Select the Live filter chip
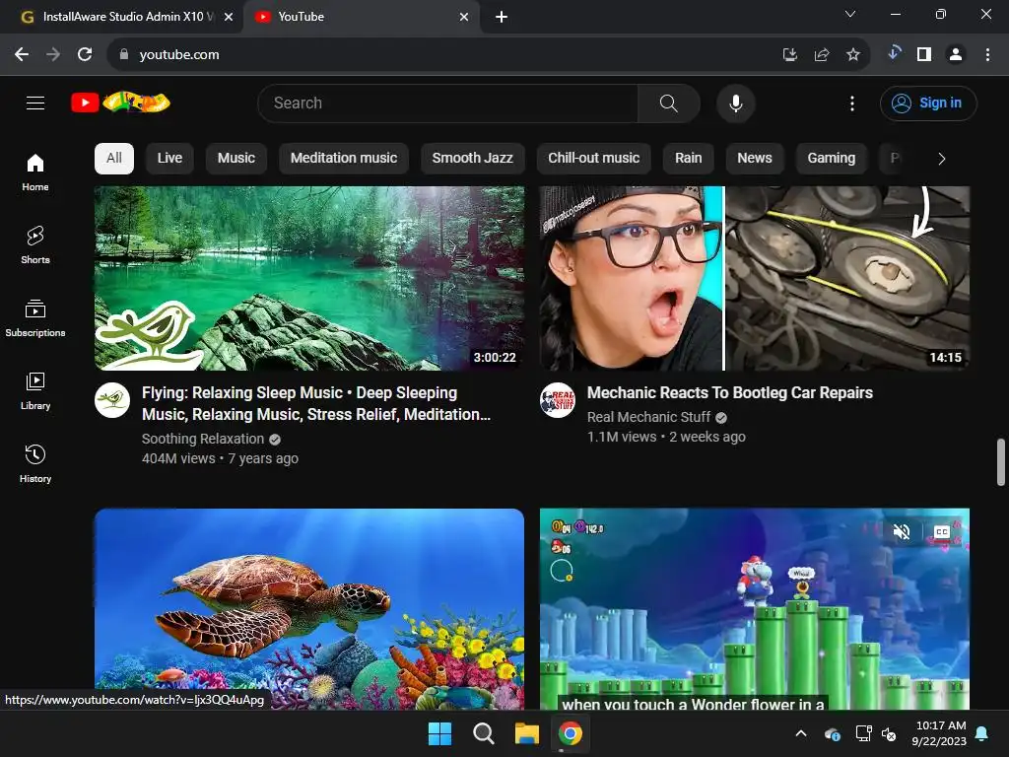1009x757 pixels. [169, 159]
